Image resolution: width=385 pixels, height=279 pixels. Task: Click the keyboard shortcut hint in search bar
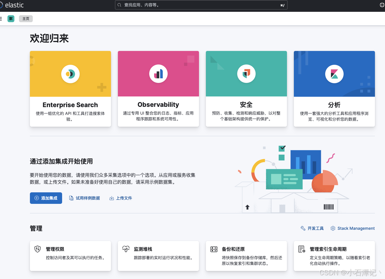pos(282,5)
